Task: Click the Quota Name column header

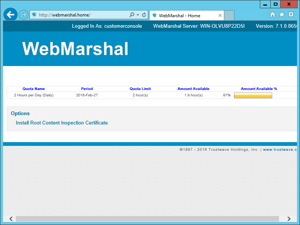Action: tap(33, 89)
